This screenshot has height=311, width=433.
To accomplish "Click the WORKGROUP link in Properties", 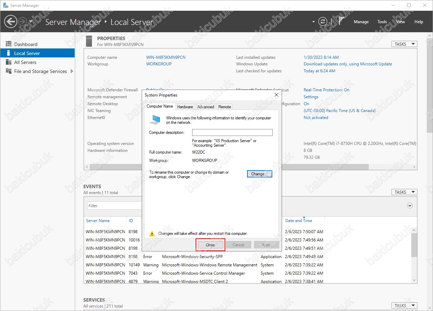I will click(159, 64).
